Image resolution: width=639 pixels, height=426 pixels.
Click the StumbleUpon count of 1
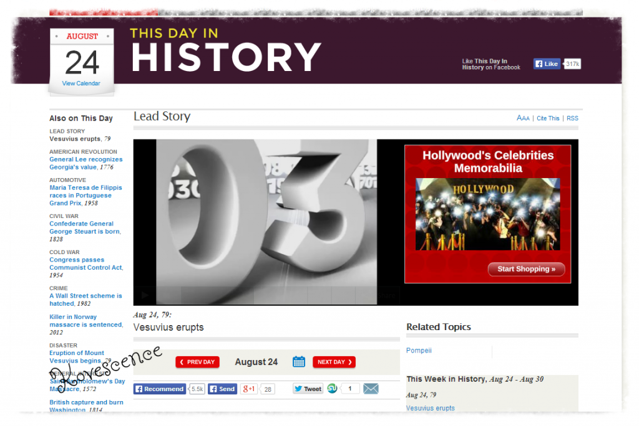pos(349,389)
